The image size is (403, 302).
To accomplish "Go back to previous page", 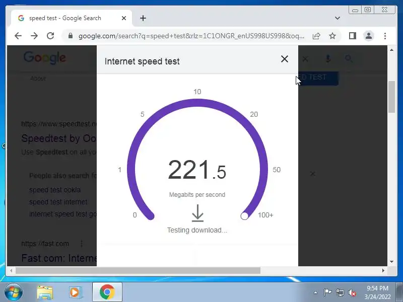I will (18, 36).
